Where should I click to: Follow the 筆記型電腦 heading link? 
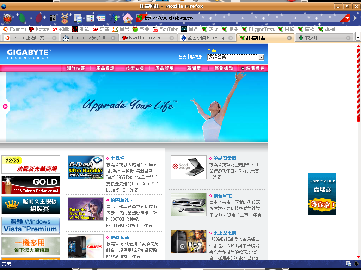(x=225, y=159)
